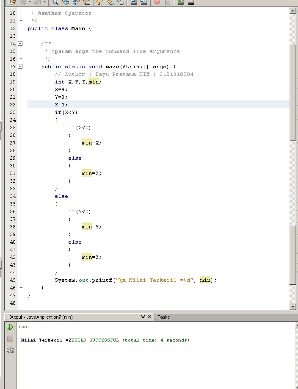Switch to the Tasks tab
The width and height of the screenshot is (298, 389).
[163, 317]
